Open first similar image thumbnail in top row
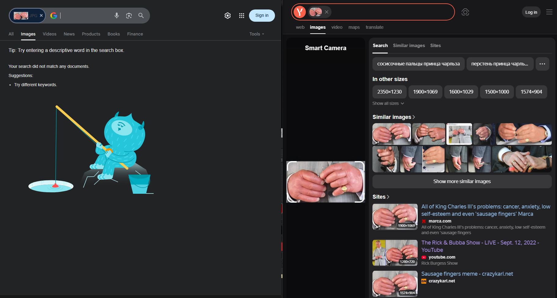 tap(392, 134)
